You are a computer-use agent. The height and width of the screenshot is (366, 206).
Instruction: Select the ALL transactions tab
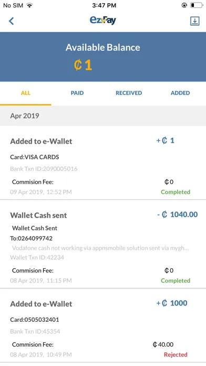click(x=26, y=93)
